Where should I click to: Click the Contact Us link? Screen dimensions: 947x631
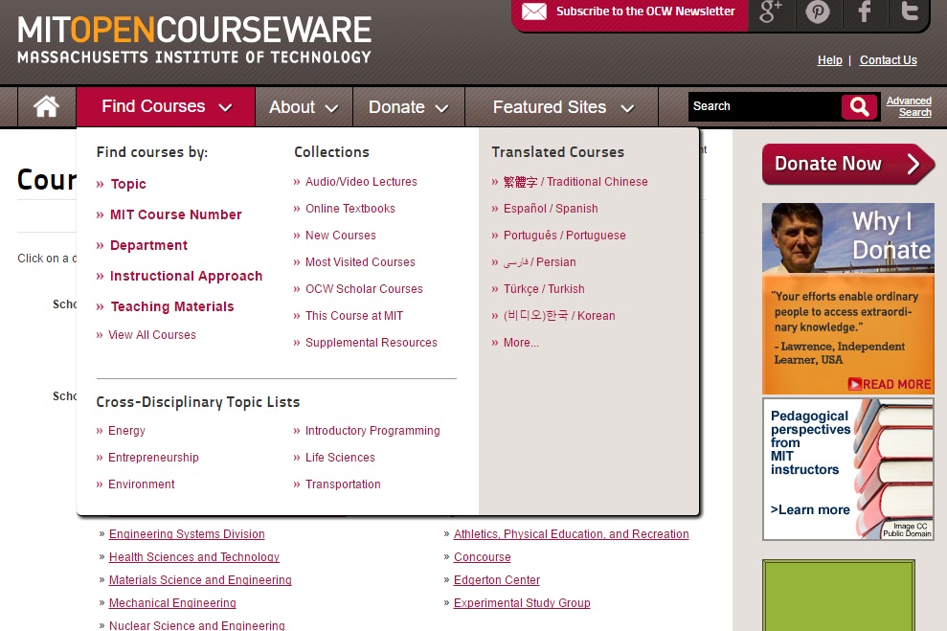(x=888, y=60)
